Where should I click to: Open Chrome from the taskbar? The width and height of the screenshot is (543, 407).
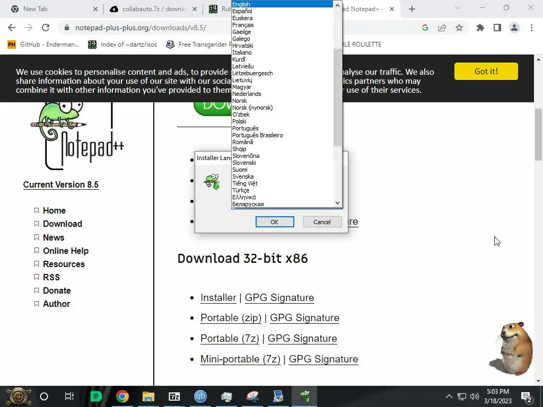coord(122,396)
